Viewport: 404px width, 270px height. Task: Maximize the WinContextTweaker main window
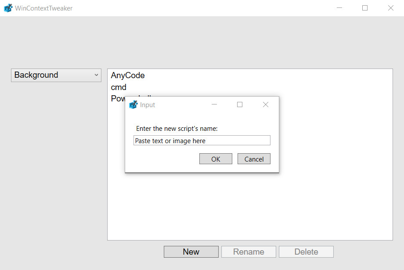click(365, 8)
